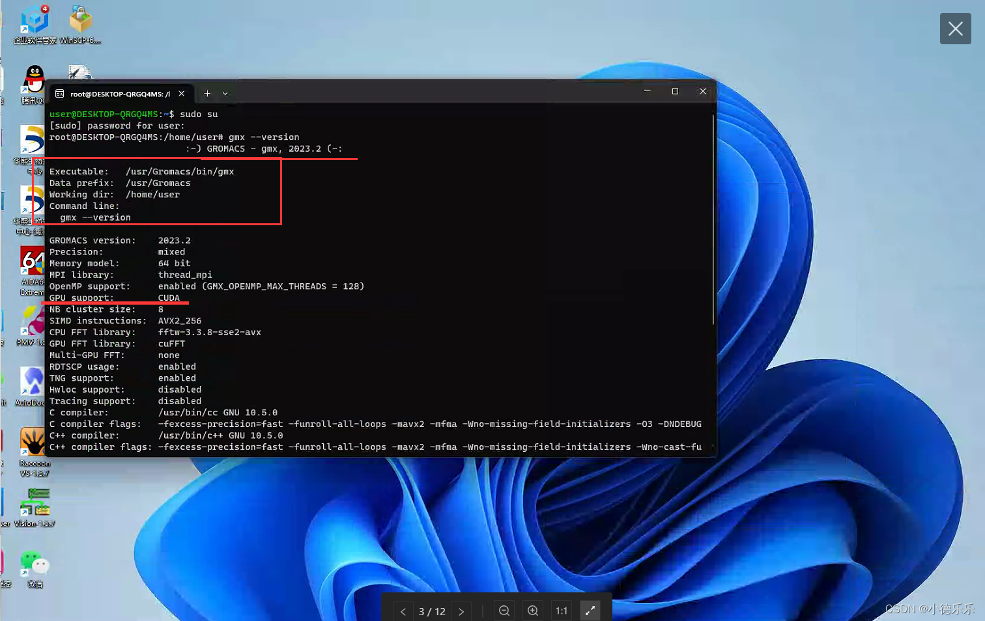Click the ':-) GROMACS - gmx, 2023.2' banner
Image resolution: width=985 pixels, height=621 pixels.
point(264,148)
